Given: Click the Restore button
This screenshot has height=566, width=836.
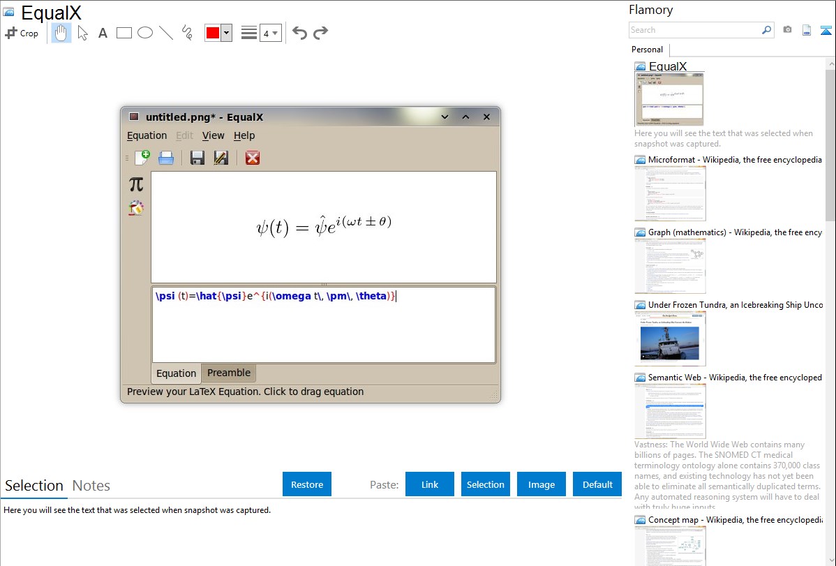Looking at the screenshot, I should (x=307, y=484).
